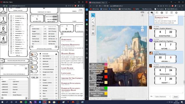Zoom in with the plus button above slider
The width and height of the screenshot is (185, 104).
pos(142,15)
